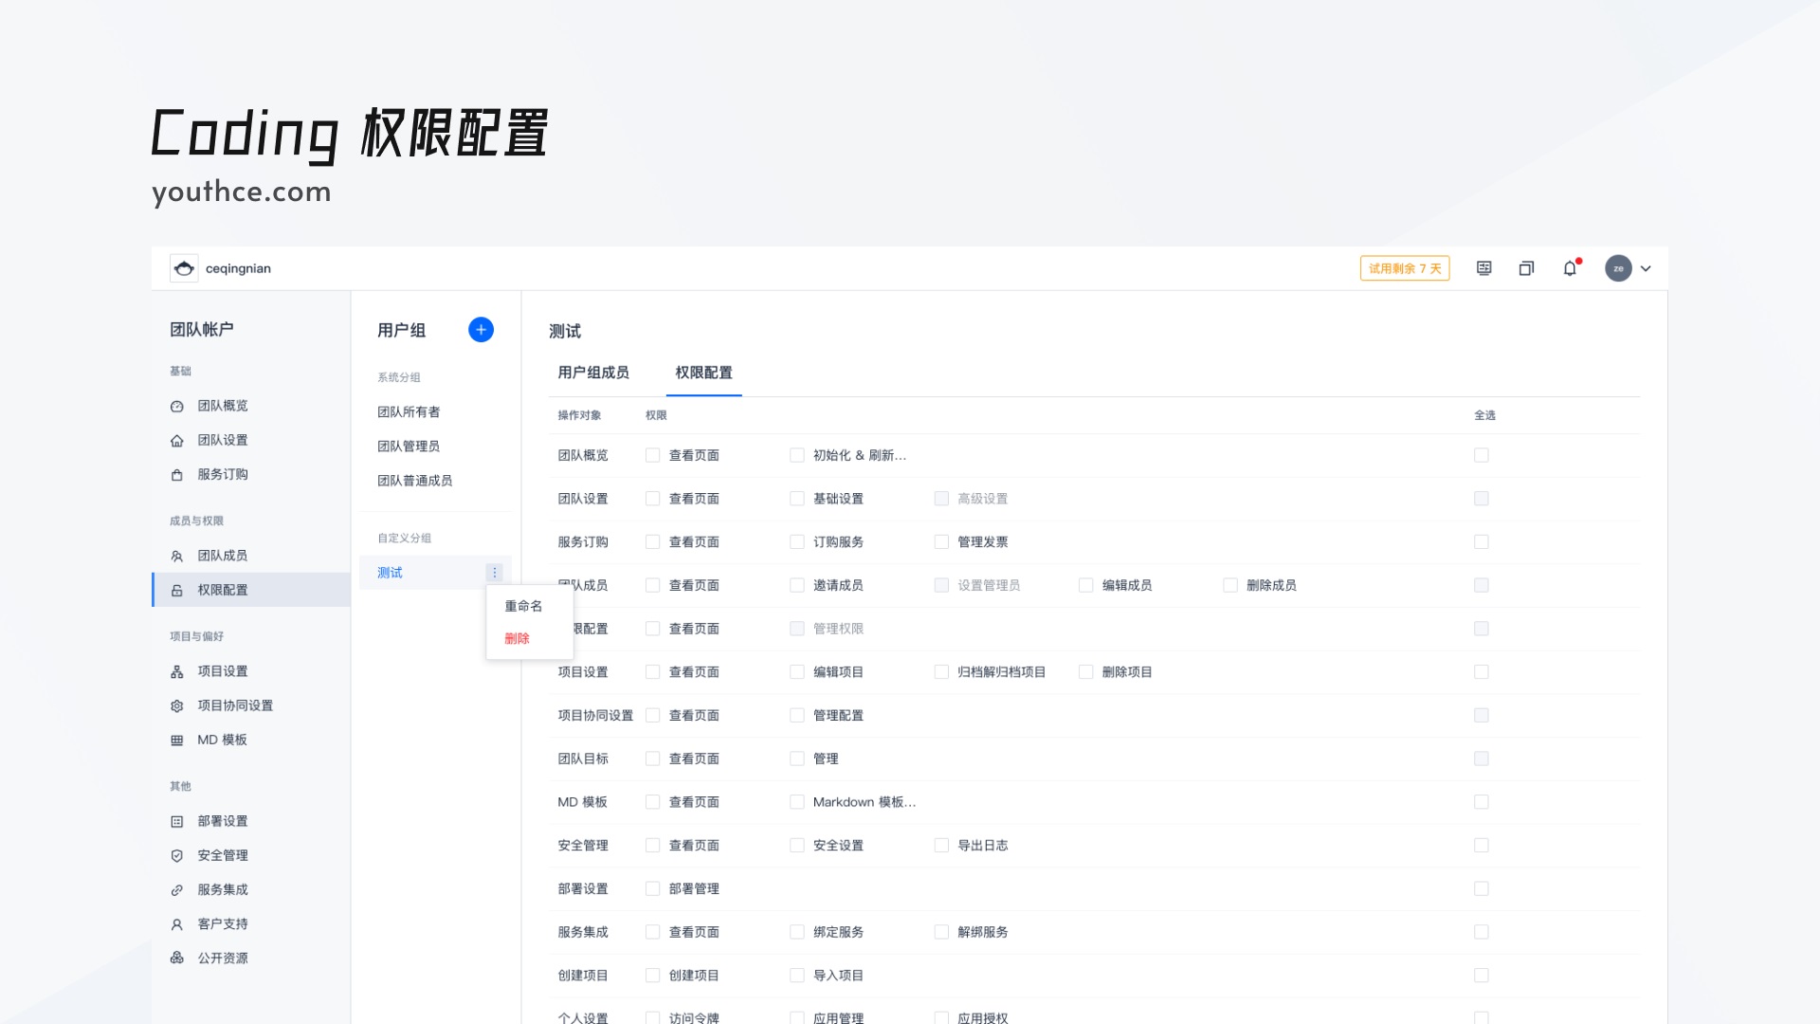Open the 测试 group options menu
Screen dimensions: 1820x1024
[494, 573]
